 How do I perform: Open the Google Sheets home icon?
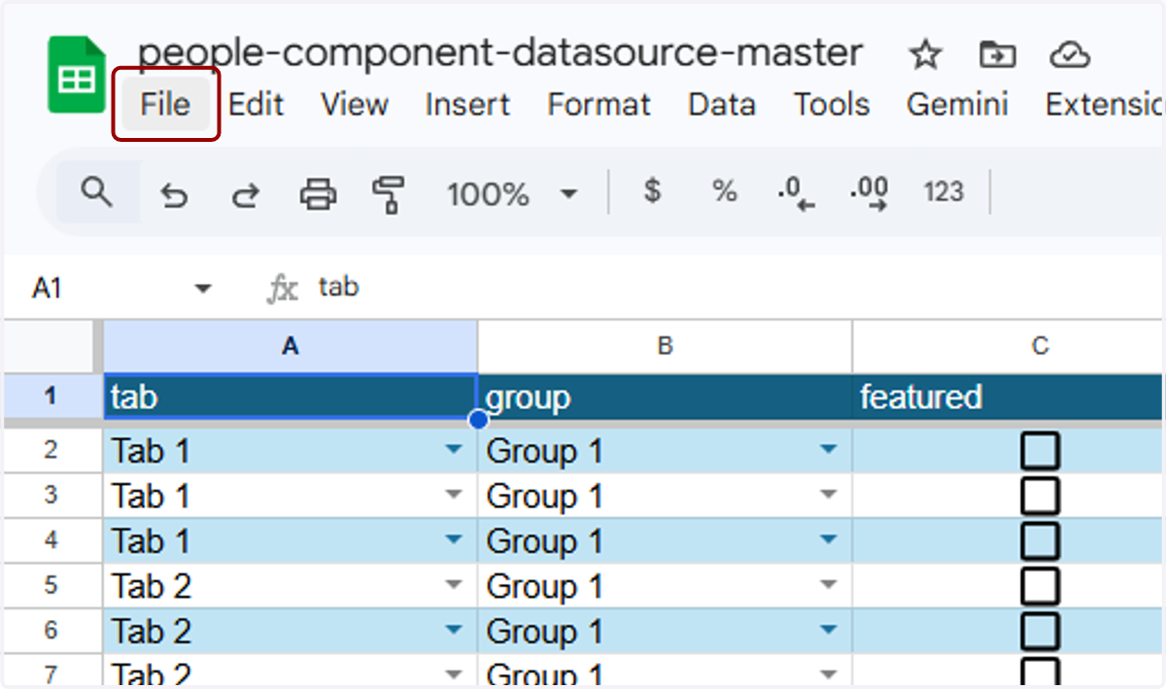pyautogui.click(x=77, y=75)
